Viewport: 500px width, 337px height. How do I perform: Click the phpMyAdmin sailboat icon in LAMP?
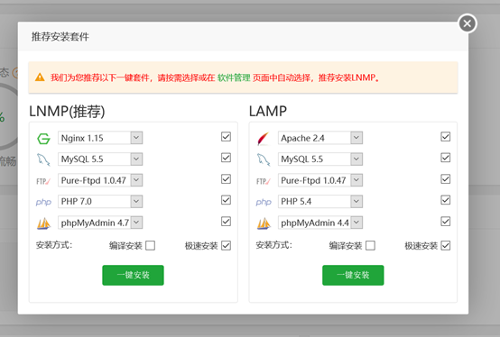click(264, 223)
